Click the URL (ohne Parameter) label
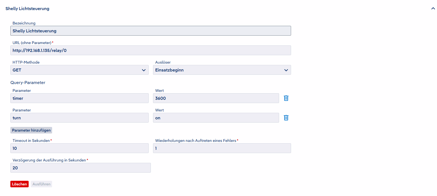Image resolution: width=437 pixels, height=196 pixels. pyautogui.click(x=32, y=43)
